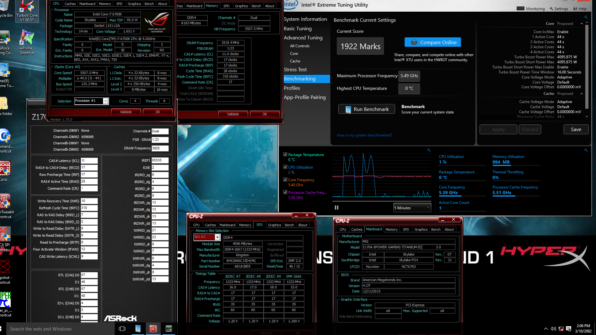The width and height of the screenshot is (596, 335).
Task: Click the Compare Online button
Action: tap(433, 42)
